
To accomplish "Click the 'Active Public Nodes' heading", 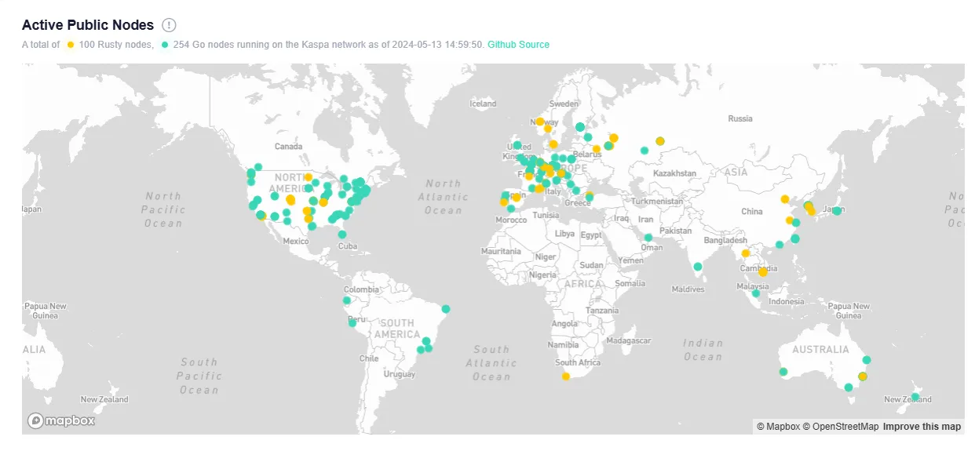I will tap(88, 25).
